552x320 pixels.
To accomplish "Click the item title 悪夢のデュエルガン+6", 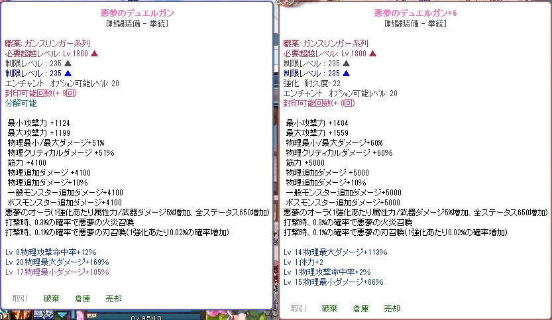I will [415, 13].
